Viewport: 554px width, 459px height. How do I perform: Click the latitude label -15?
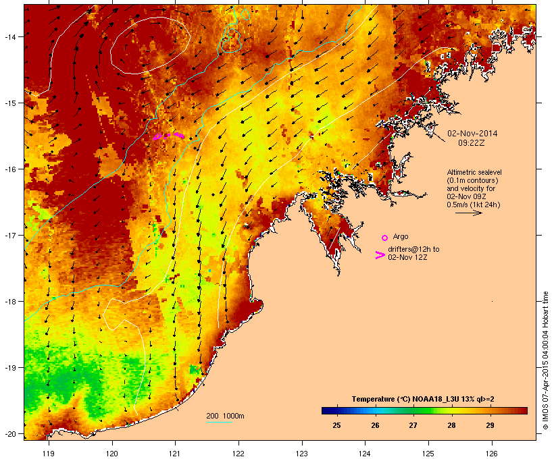pyautogui.click(x=9, y=103)
